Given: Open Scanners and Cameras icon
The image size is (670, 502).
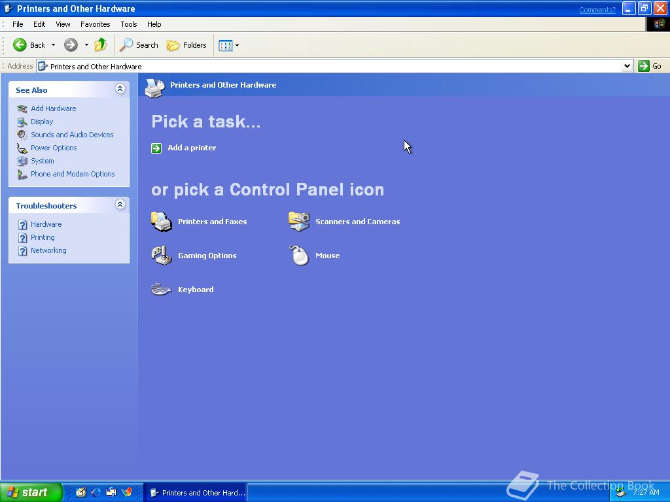Looking at the screenshot, I should point(298,222).
